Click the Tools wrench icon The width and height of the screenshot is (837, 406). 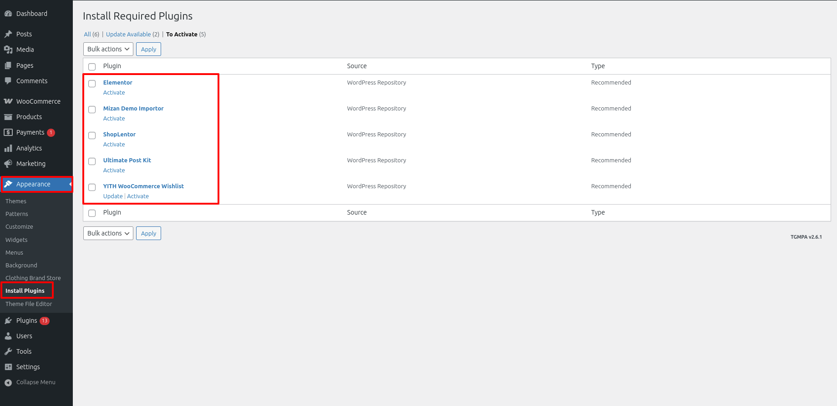pyautogui.click(x=8, y=351)
